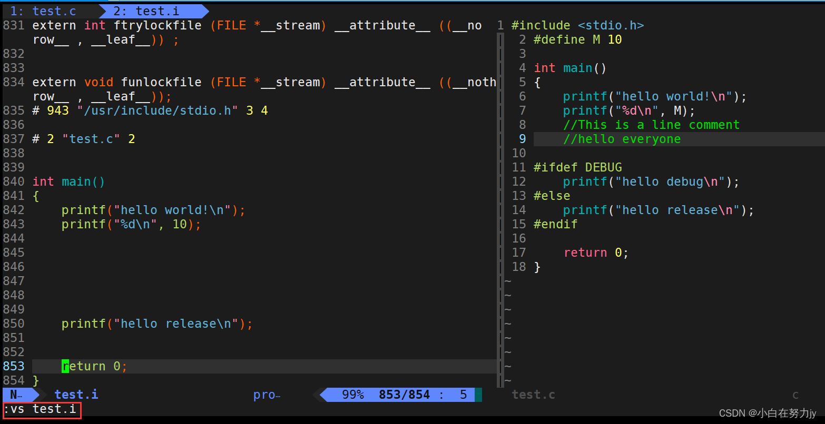Screen dimensions: 825x424
Task: Click printf "hello debug" on line 12
Action: pyautogui.click(x=651, y=181)
